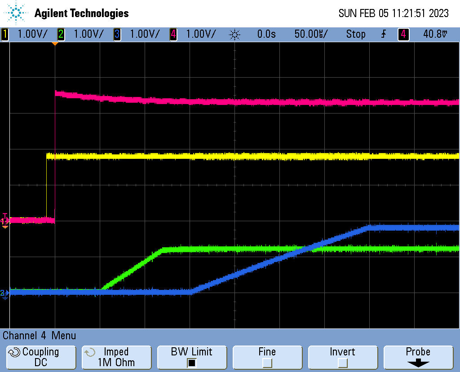
Task: Click the Agilent Technologies spark logo
Action: [15, 13]
